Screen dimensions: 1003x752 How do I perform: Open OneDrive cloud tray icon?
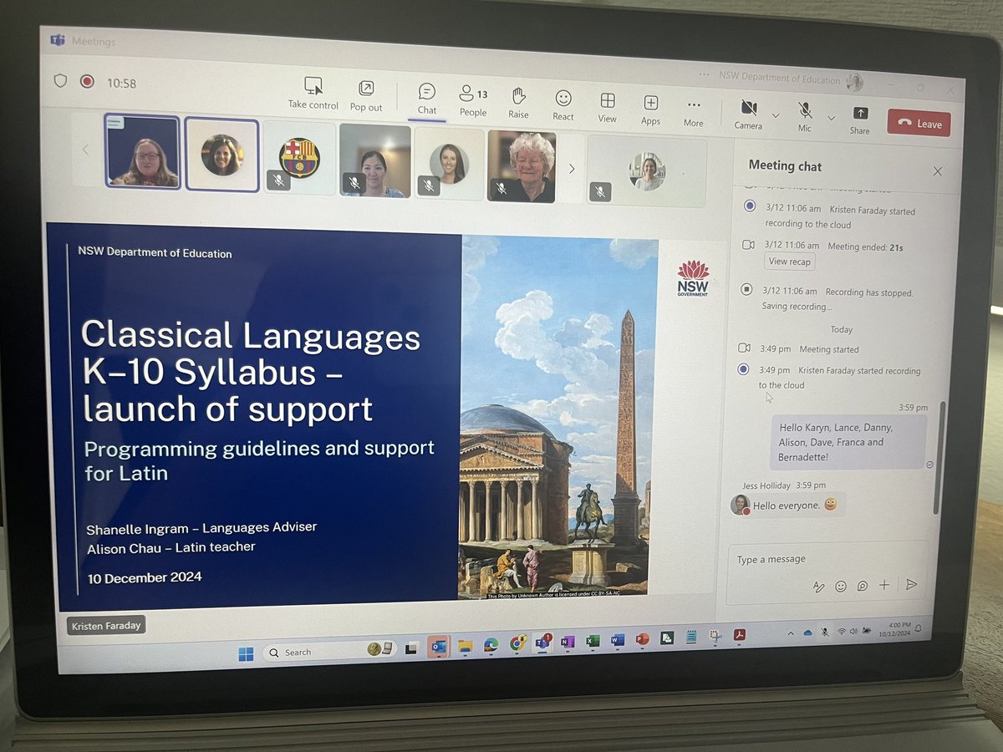[x=807, y=633]
